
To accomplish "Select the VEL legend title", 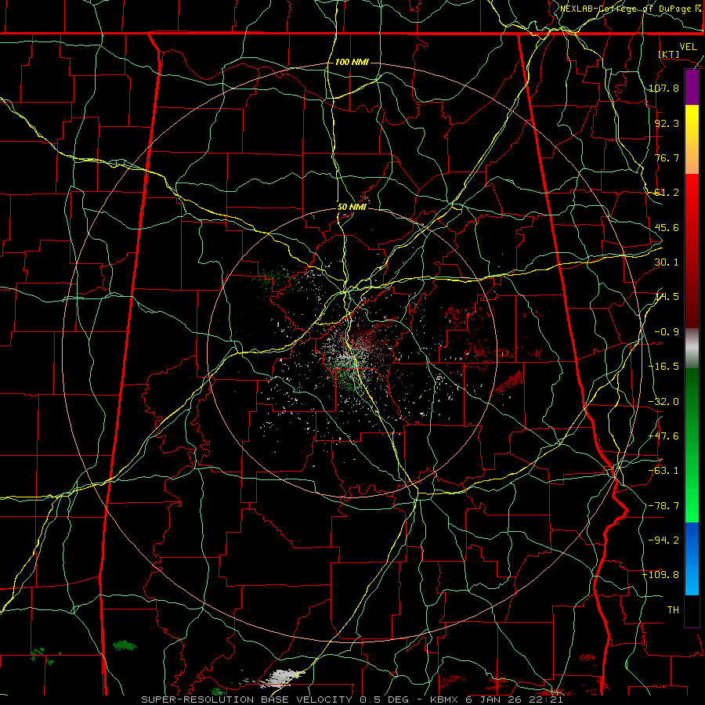I will (688, 47).
